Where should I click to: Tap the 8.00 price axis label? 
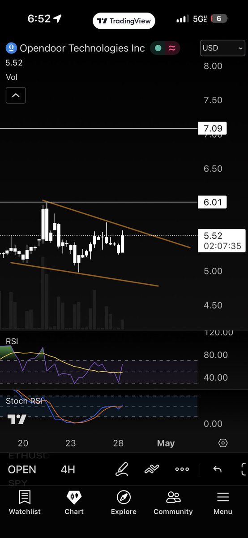point(213,66)
